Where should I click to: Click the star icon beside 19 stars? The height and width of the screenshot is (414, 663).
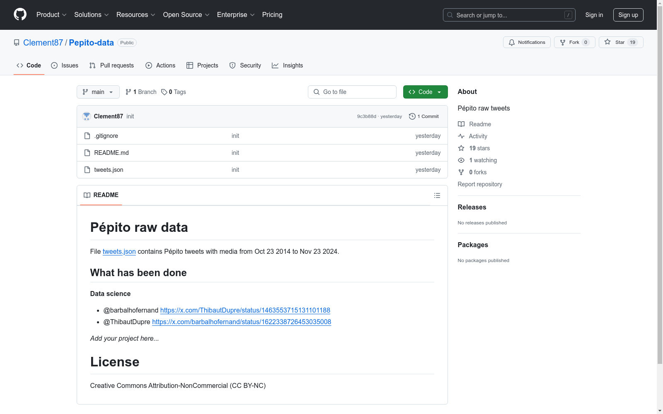pyautogui.click(x=461, y=148)
